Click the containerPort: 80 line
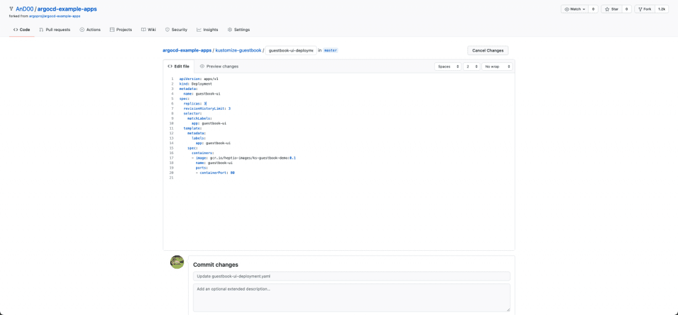678x315 pixels. pyautogui.click(x=215, y=173)
